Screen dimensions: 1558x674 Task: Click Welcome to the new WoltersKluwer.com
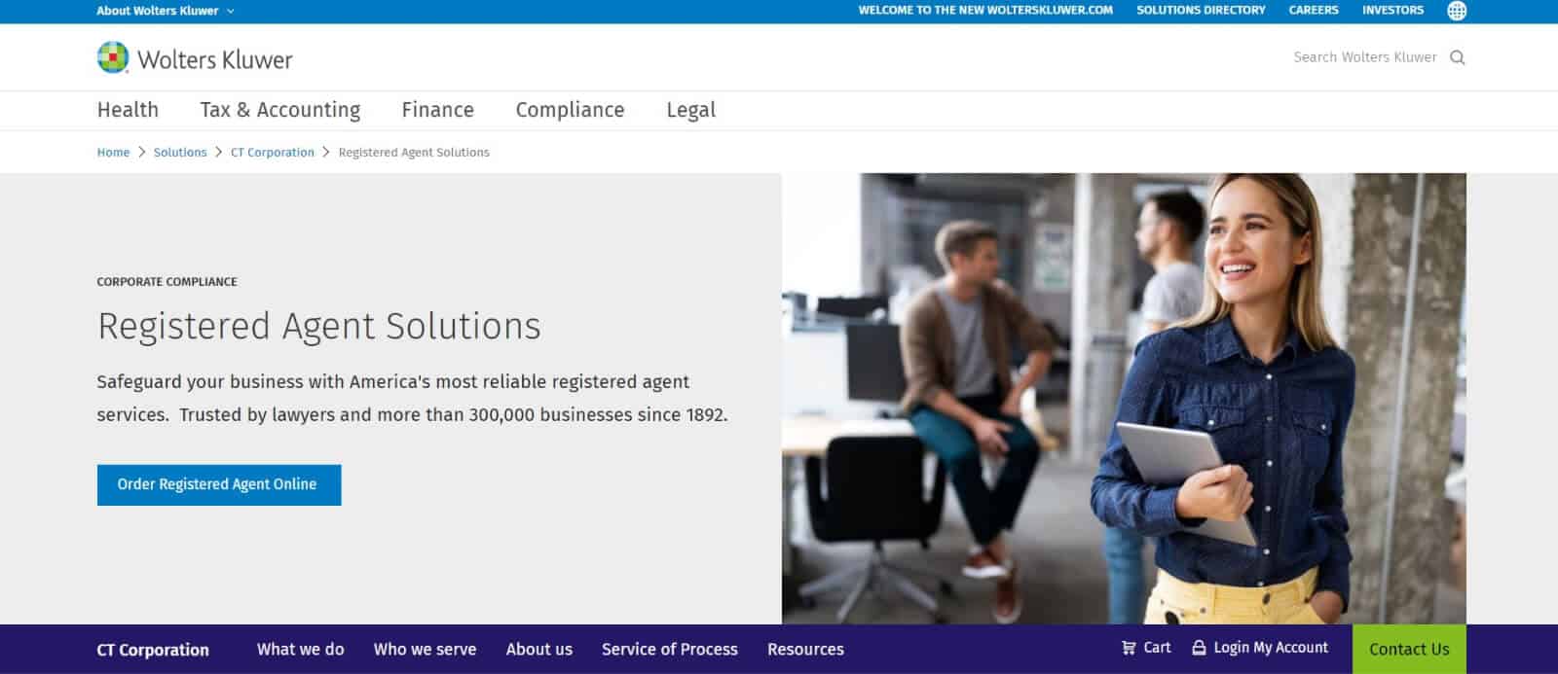(x=985, y=10)
